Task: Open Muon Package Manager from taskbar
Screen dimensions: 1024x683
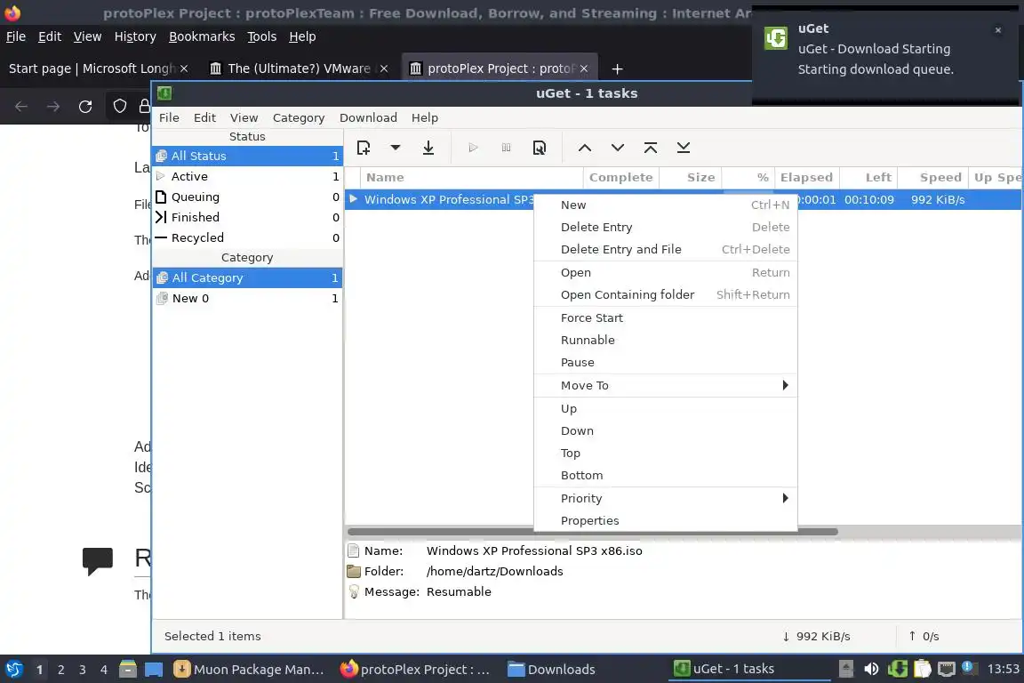Action: point(249,670)
